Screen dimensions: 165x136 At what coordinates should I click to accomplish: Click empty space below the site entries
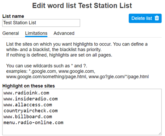coord(82,130)
